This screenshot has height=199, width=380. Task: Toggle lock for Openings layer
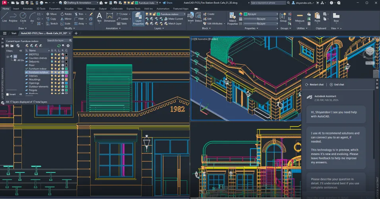coord(59,83)
